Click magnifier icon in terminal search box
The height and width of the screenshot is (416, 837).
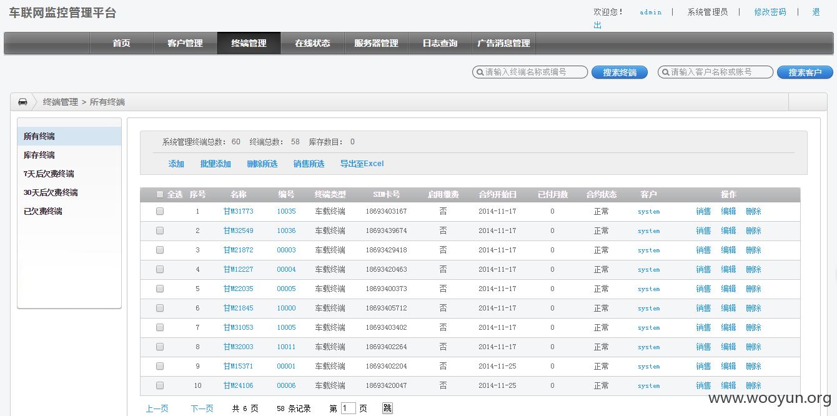click(479, 72)
